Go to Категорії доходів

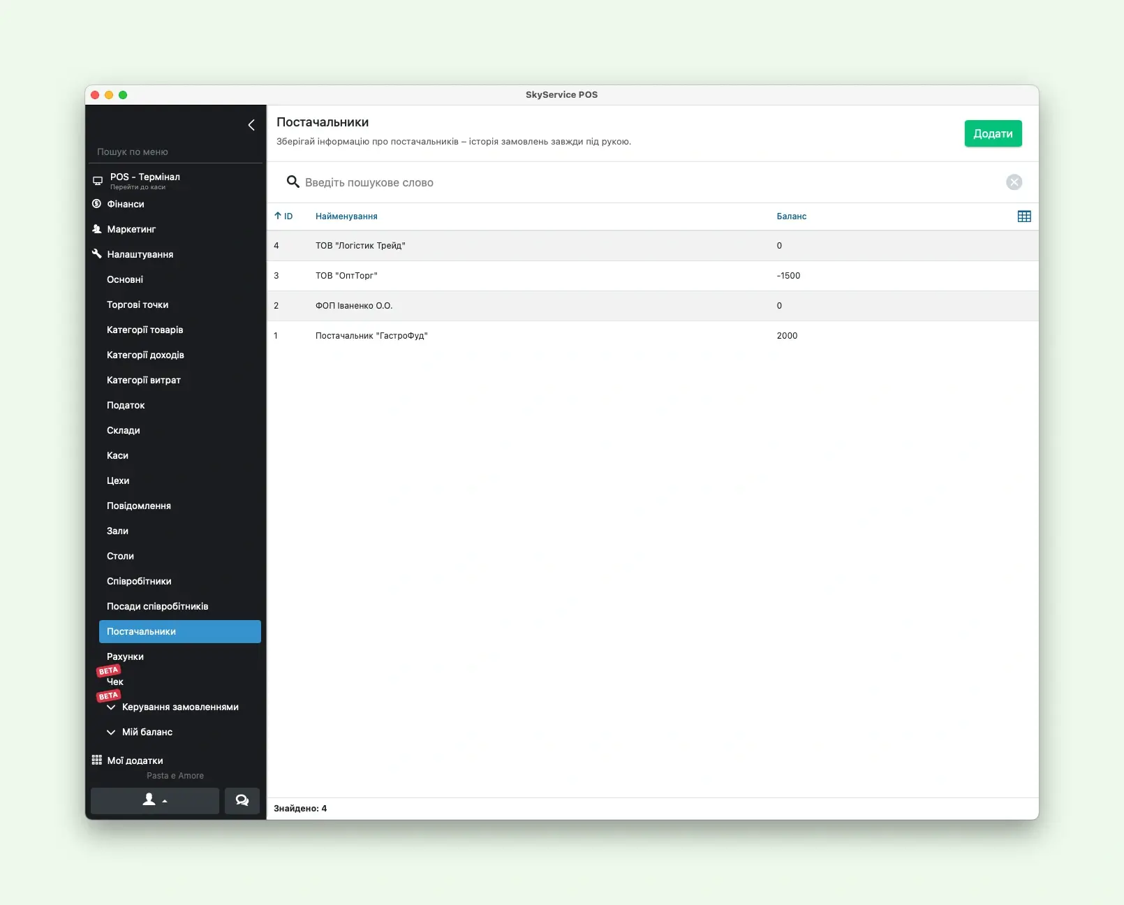145,355
